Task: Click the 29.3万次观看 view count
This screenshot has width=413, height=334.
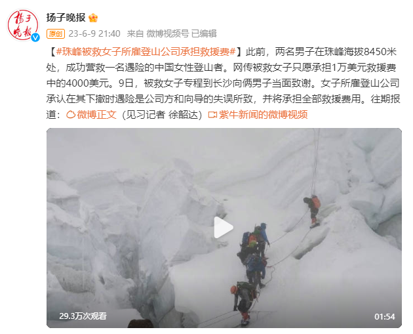Action: tap(83, 316)
